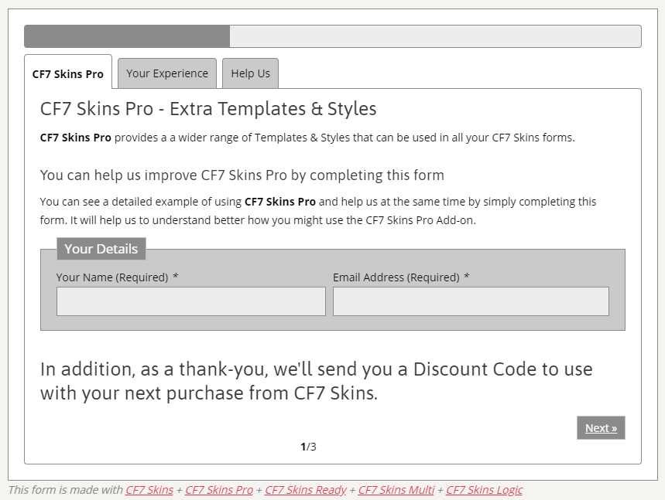
Task: Click the "Extra Templates & Styles" heading
Action: (208, 109)
